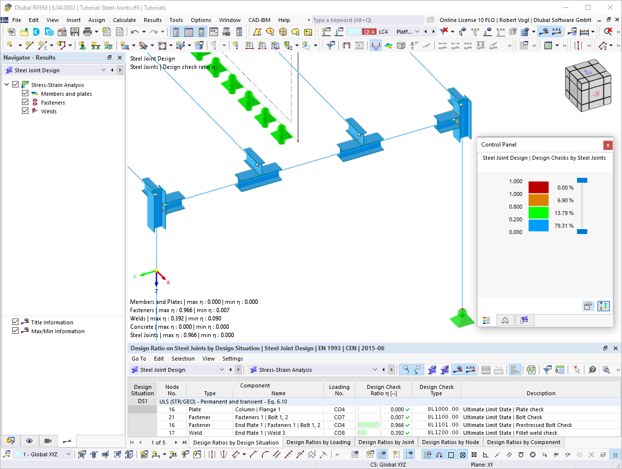Viewport: 622px width, 469px height.
Task: Click the delete filter red X icon
Action: click(x=444, y=32)
